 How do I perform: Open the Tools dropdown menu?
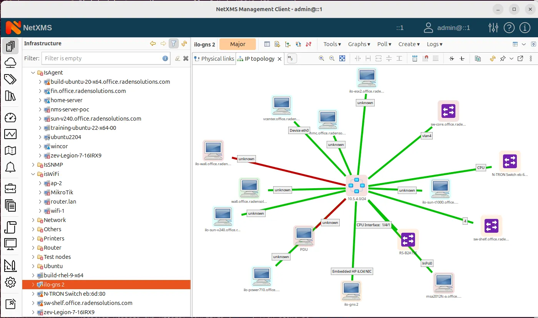(332, 44)
